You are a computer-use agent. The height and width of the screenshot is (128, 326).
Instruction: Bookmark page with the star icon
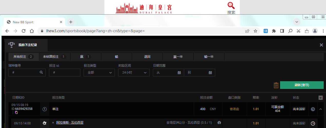255,31
